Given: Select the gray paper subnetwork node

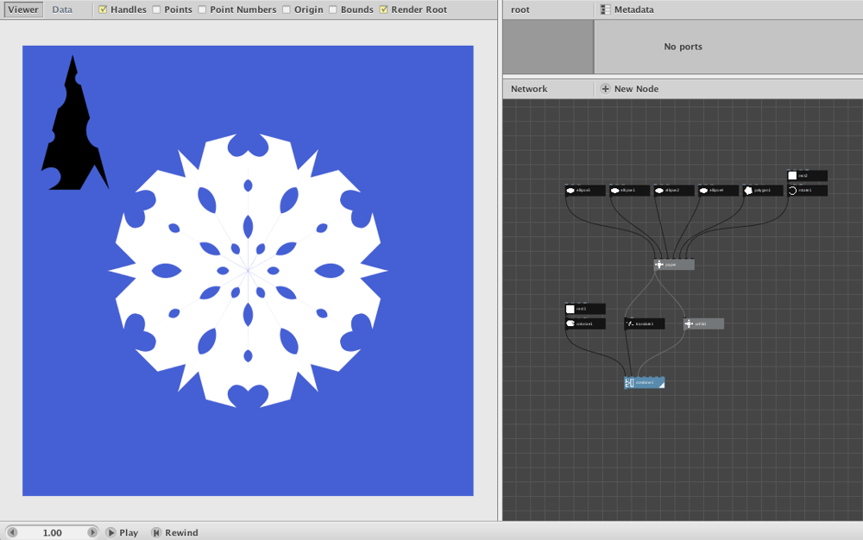Looking at the screenshot, I should [x=674, y=265].
